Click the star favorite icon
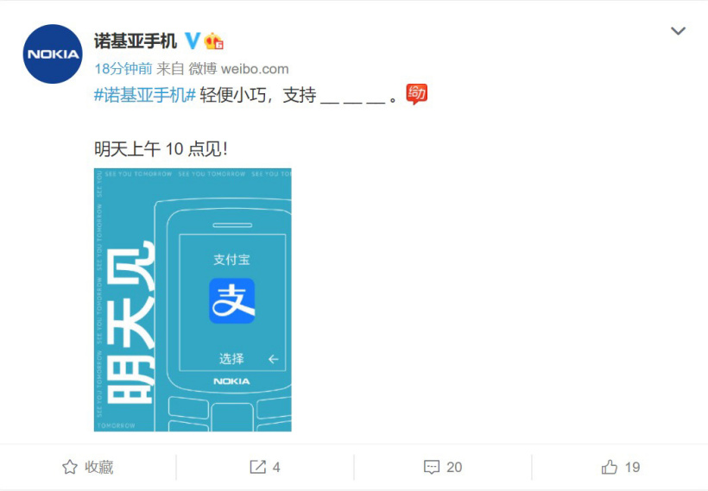This screenshot has width=708, height=491. pos(70,467)
